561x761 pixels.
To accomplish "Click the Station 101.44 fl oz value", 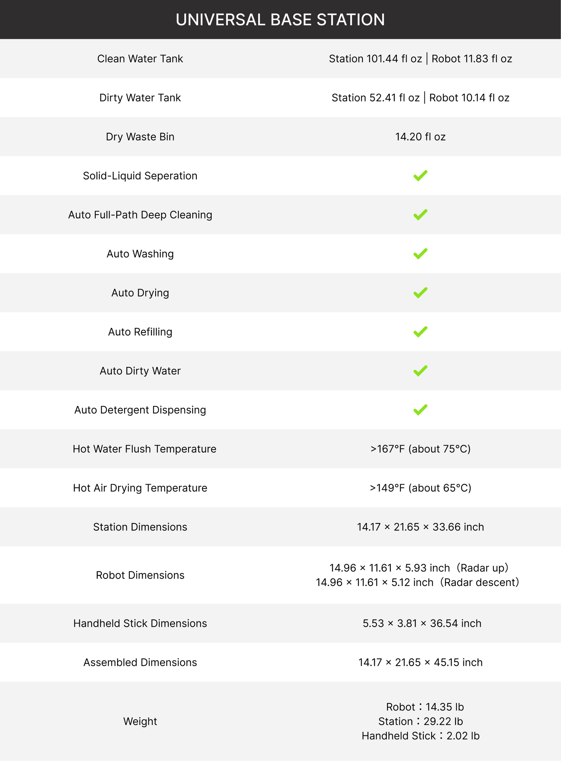I will coord(375,59).
